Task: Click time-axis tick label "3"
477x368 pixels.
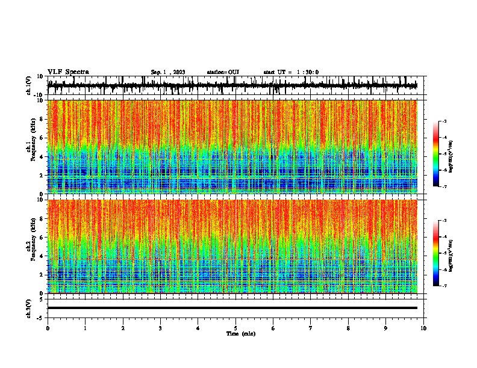Action: [x=160, y=328]
